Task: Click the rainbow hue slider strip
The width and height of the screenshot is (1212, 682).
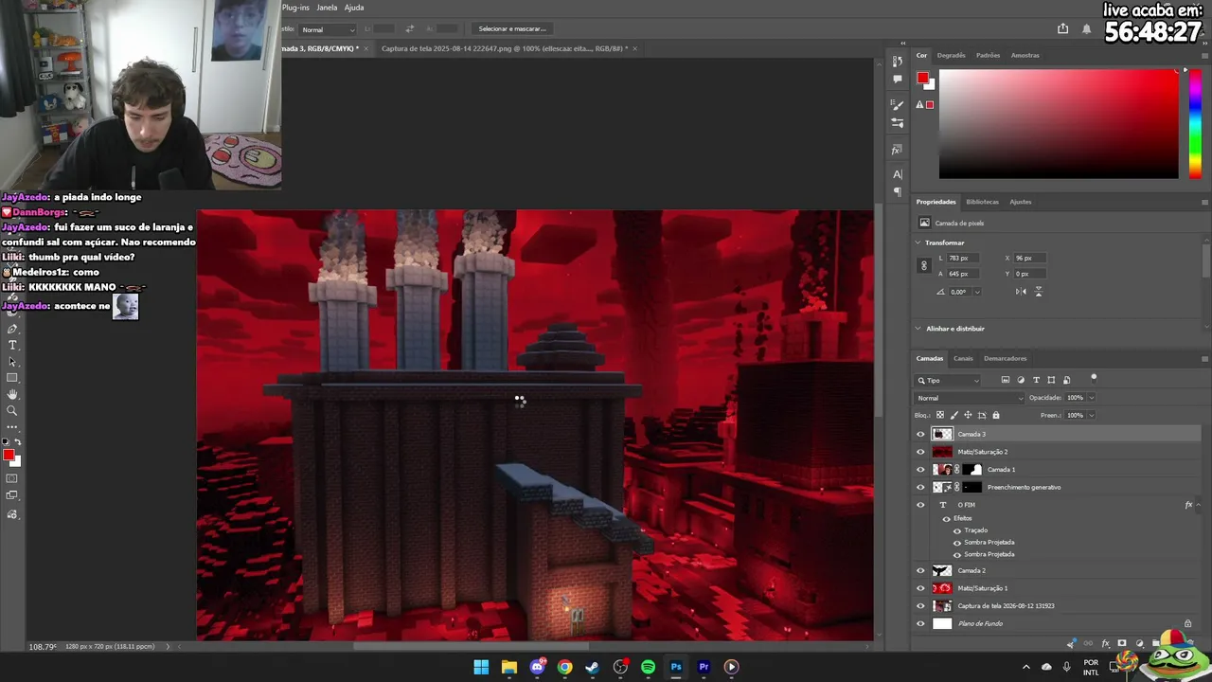Action: 1195,123
